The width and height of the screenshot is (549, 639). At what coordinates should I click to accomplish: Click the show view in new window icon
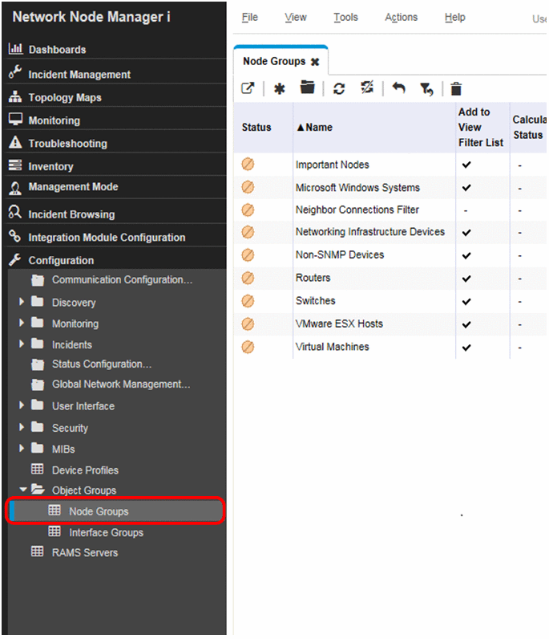click(x=248, y=89)
